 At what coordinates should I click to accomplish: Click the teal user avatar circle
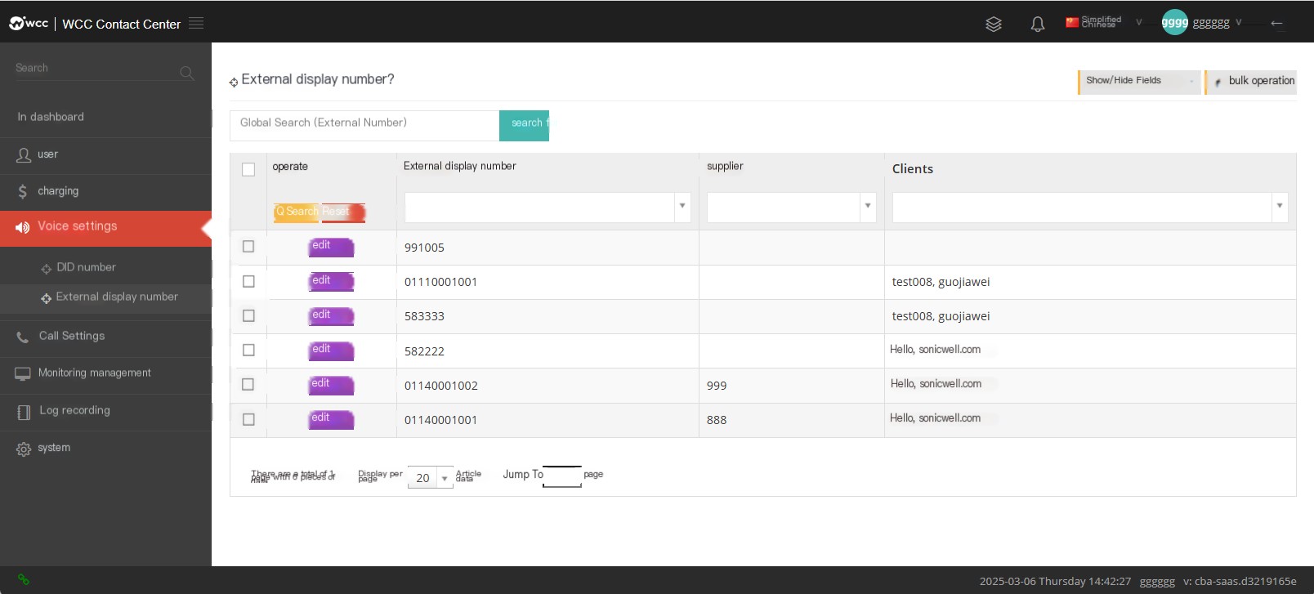(x=1175, y=23)
